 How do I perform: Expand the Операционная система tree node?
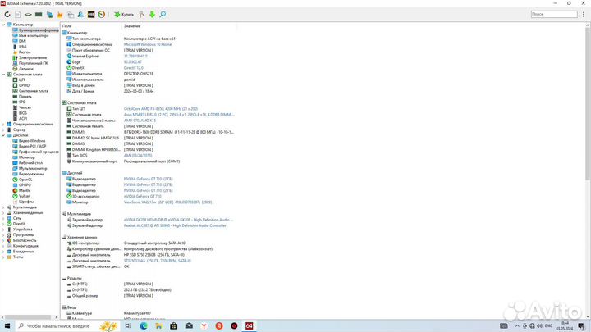[3, 123]
